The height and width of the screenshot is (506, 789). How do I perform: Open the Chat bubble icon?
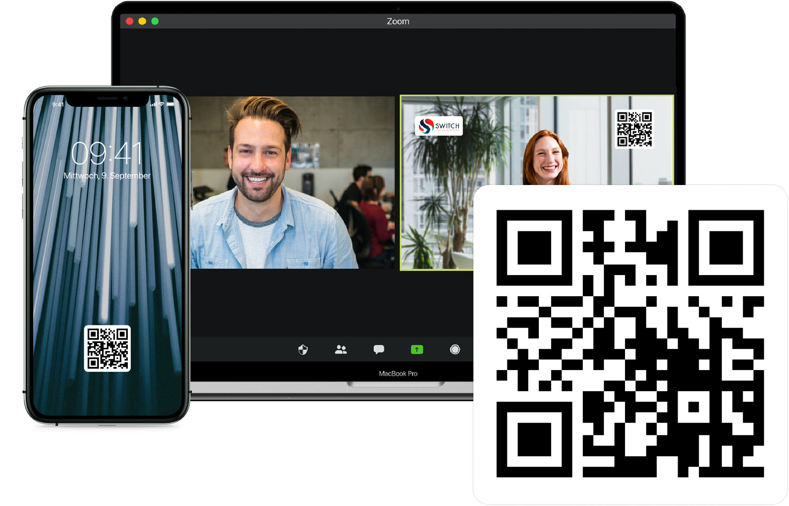pos(379,350)
